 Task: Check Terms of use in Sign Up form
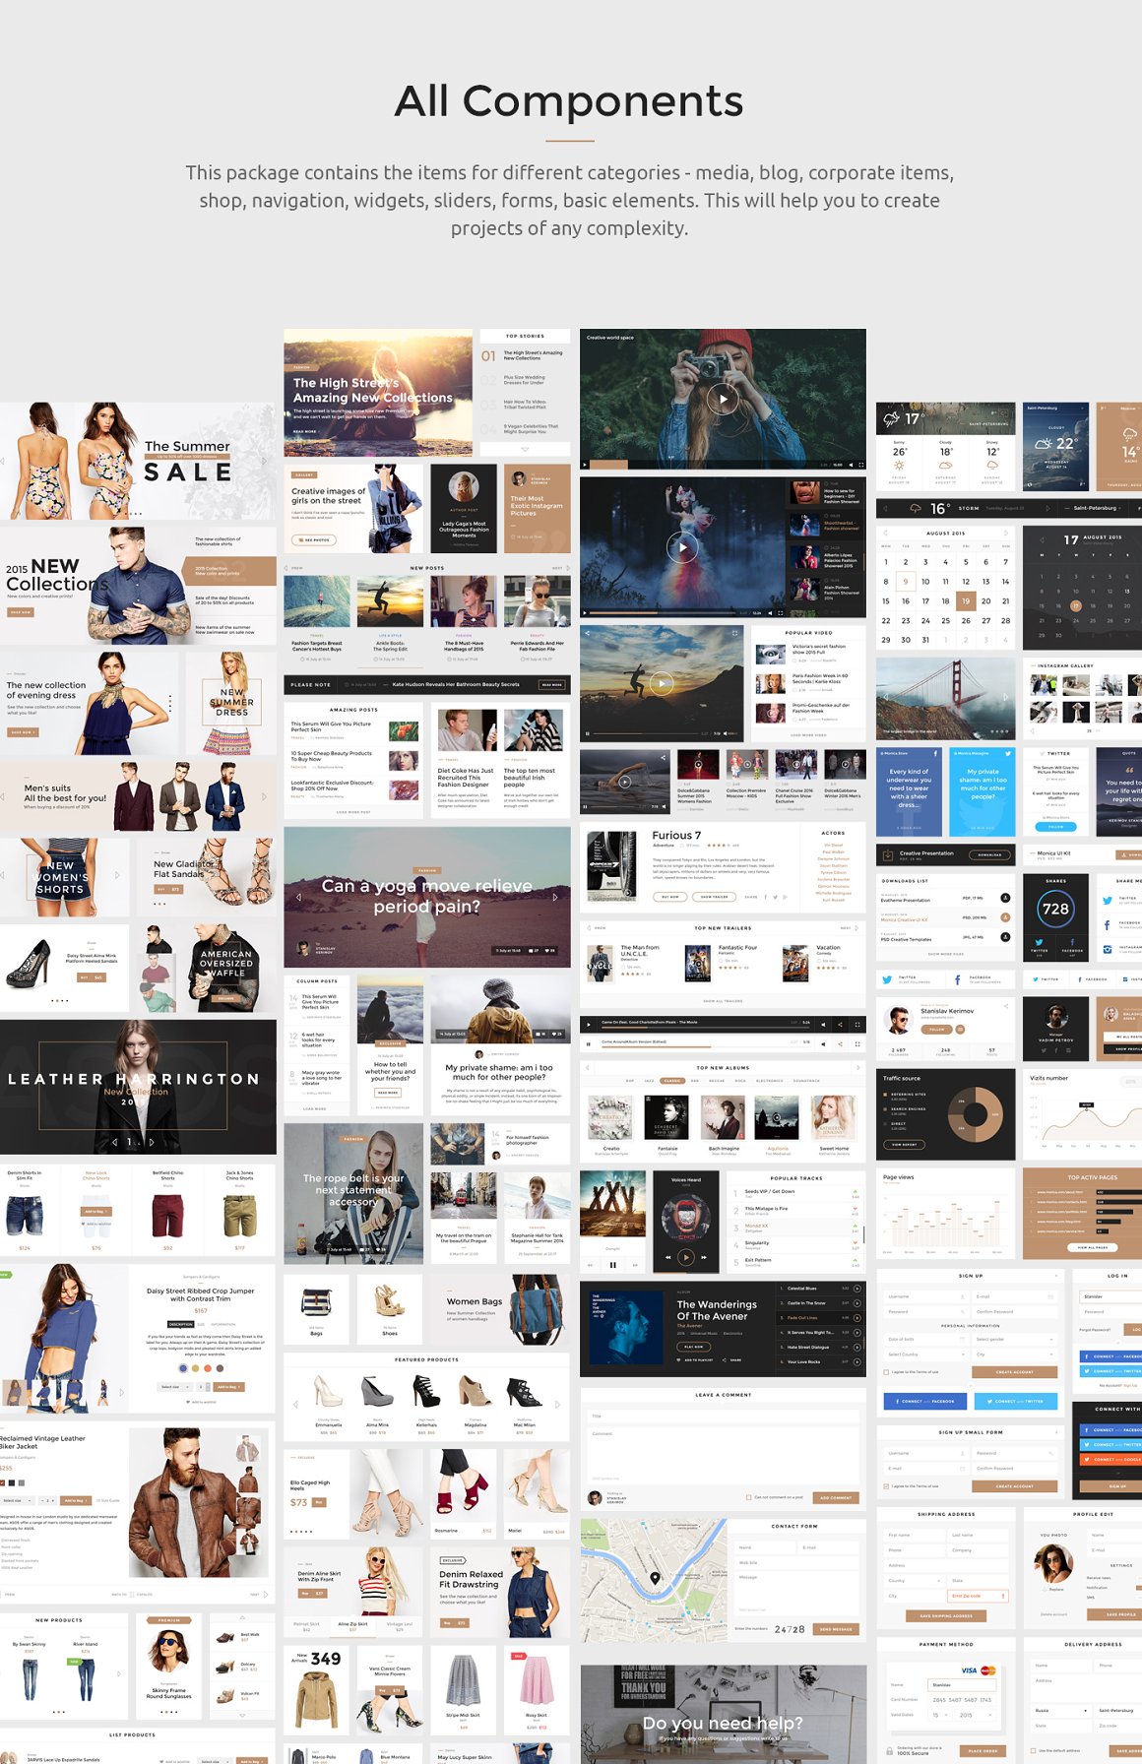[886, 1371]
